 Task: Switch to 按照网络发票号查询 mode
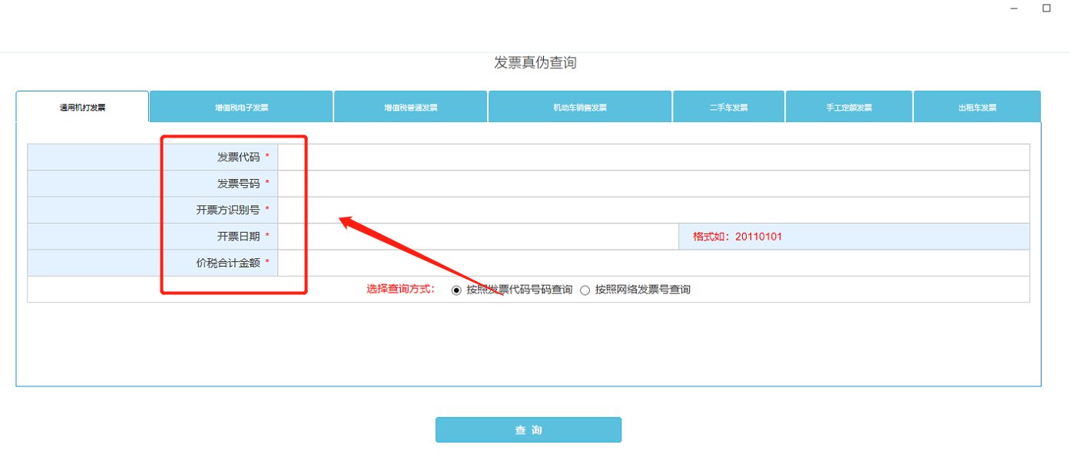[585, 290]
